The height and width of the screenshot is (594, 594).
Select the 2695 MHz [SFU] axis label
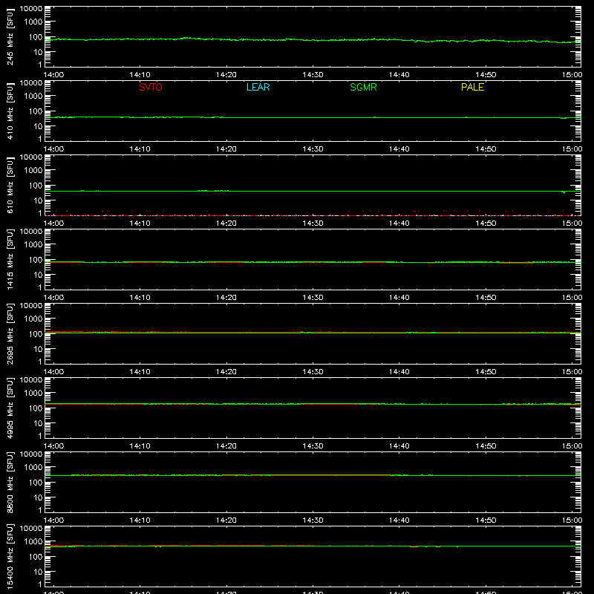(x=10, y=333)
